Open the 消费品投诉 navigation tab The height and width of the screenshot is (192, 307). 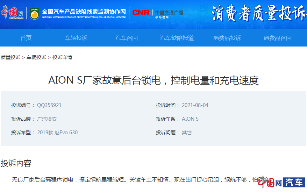pyautogui.click(x=227, y=38)
